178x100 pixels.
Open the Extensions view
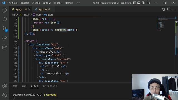[x=4, y=47]
